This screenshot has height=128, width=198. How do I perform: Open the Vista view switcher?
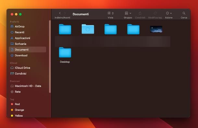[x=111, y=13]
